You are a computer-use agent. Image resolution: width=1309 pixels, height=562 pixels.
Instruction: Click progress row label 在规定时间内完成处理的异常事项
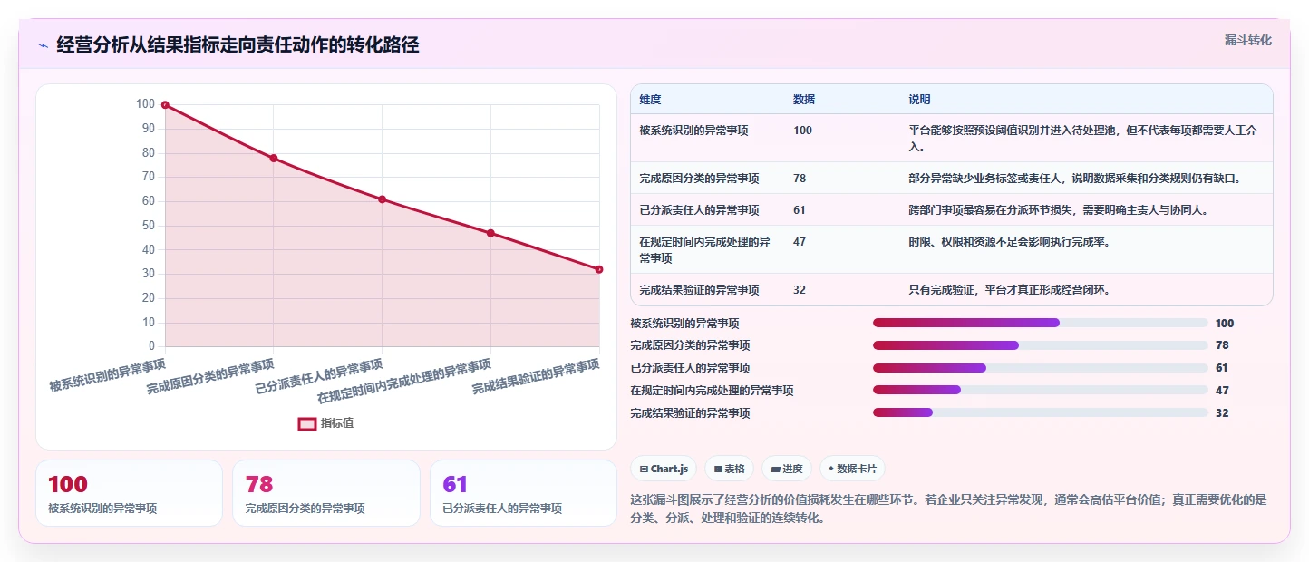point(712,391)
